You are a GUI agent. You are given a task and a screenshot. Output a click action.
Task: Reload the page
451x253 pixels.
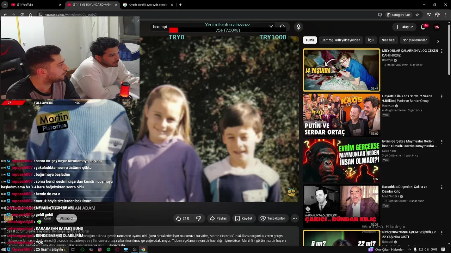(22, 15)
